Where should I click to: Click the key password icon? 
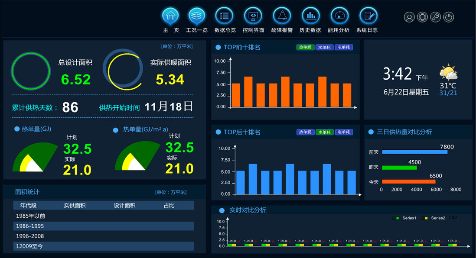(435, 17)
